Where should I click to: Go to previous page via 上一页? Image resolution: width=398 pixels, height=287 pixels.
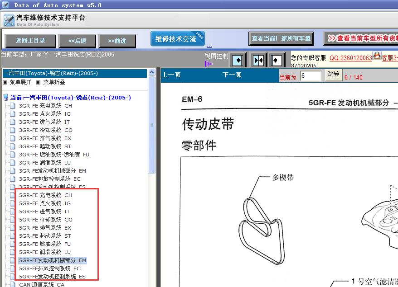pyautogui.click(x=171, y=75)
